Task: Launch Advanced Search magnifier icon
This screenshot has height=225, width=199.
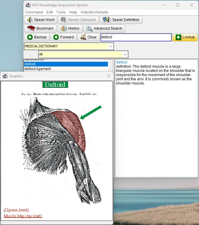Action: tap(89, 28)
